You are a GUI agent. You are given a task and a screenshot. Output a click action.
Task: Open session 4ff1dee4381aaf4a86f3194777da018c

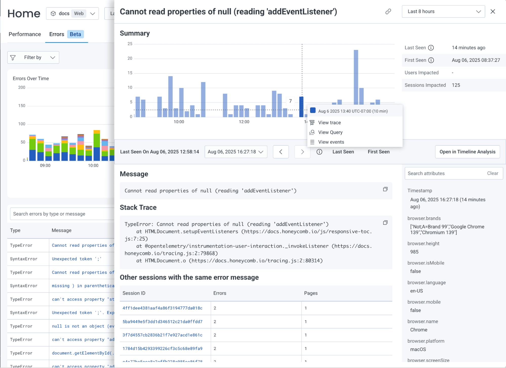point(162,308)
